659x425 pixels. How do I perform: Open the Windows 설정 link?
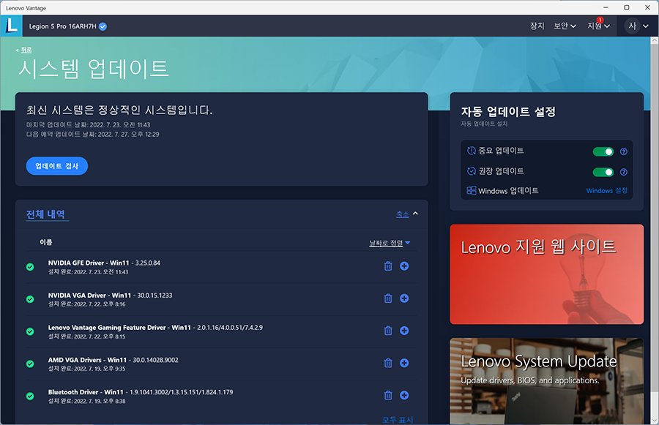606,191
